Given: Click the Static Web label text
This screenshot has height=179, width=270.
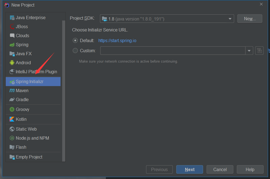Looking at the screenshot, I should tap(26, 129).
